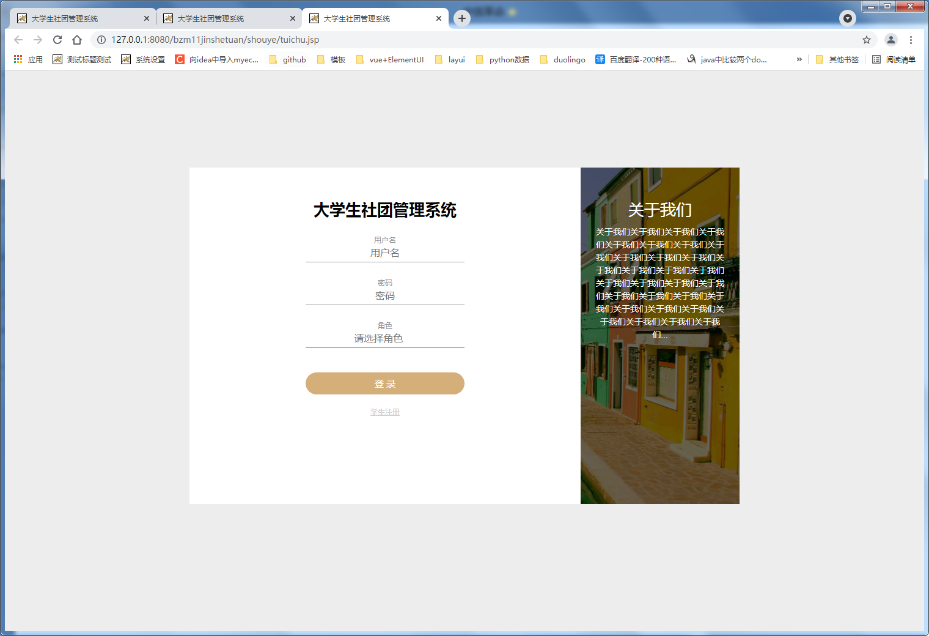Open the vue+ElementUI bookmark folder
Screen dimensions: 929x636
(390, 59)
